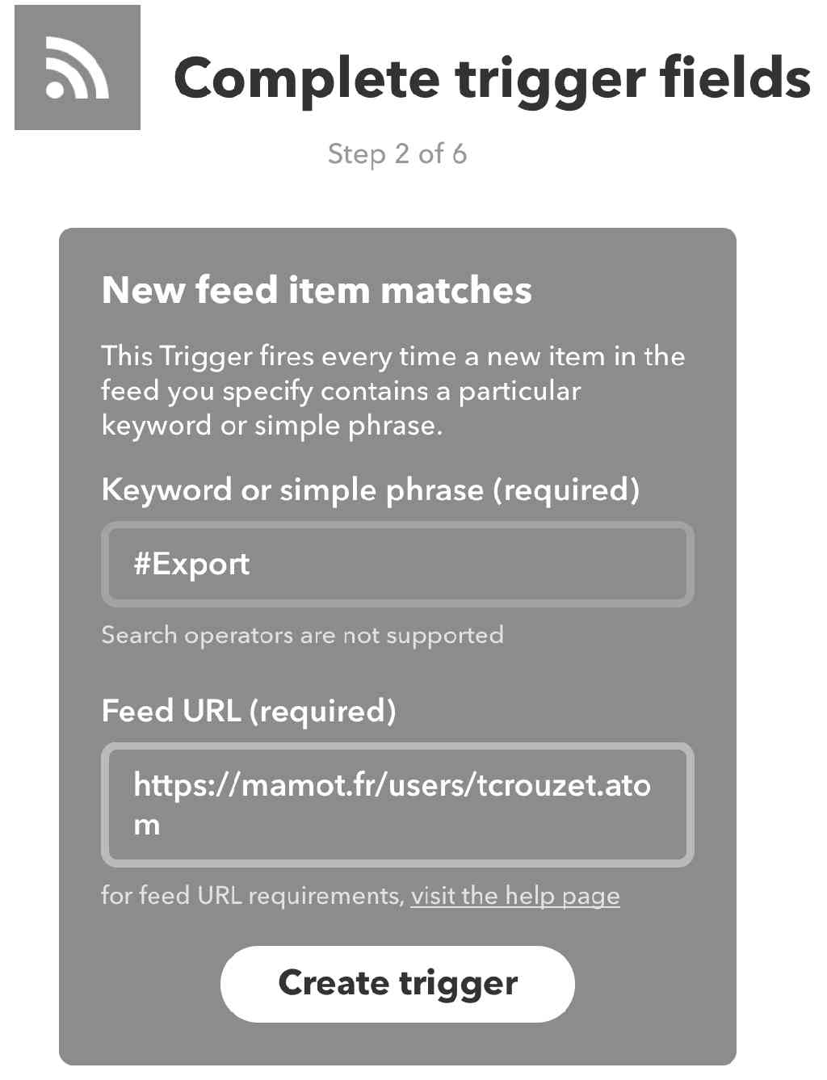827x1080 pixels.
Task: Click the mamot.fr URL text's first line
Action: [392, 784]
